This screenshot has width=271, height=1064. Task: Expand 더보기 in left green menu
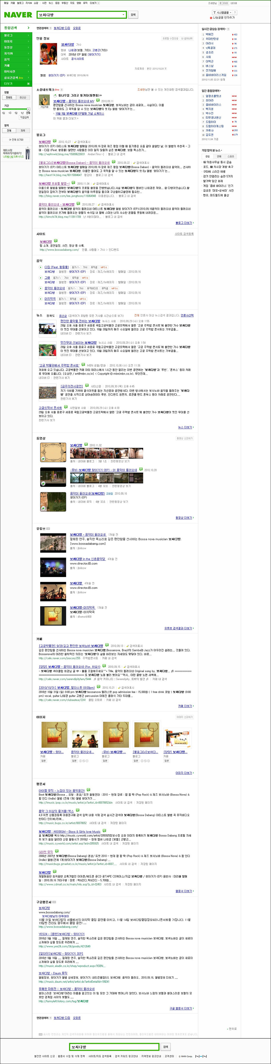[15, 83]
